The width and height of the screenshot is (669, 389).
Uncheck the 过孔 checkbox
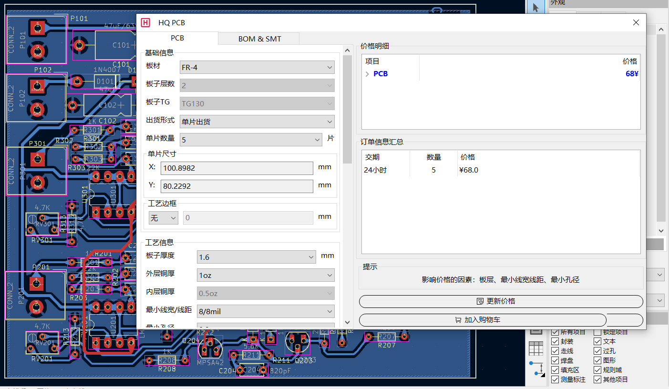coord(597,351)
